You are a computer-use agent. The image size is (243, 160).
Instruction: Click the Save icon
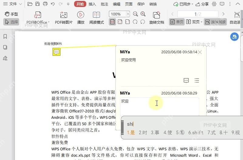click(37, 4)
